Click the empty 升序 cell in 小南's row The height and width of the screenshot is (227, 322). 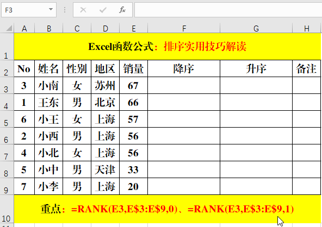click(256, 85)
